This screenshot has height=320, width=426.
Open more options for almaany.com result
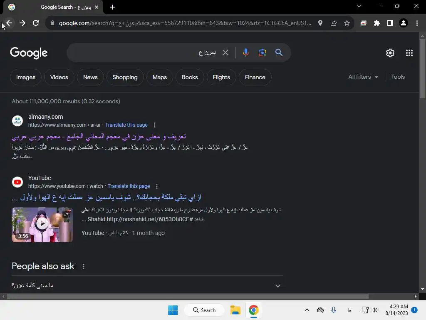tap(155, 125)
